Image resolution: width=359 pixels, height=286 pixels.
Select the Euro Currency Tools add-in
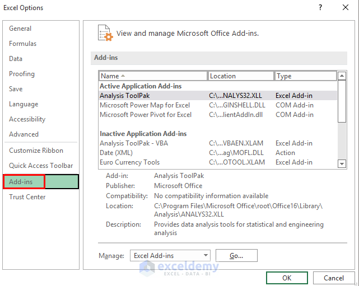click(129, 162)
